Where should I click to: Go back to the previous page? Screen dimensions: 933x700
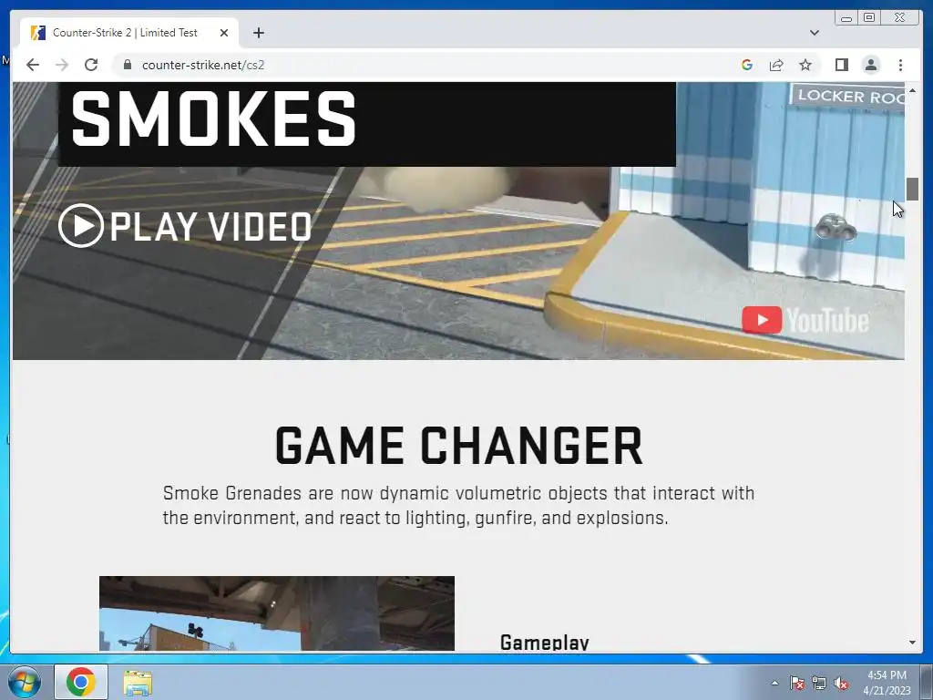coord(33,65)
